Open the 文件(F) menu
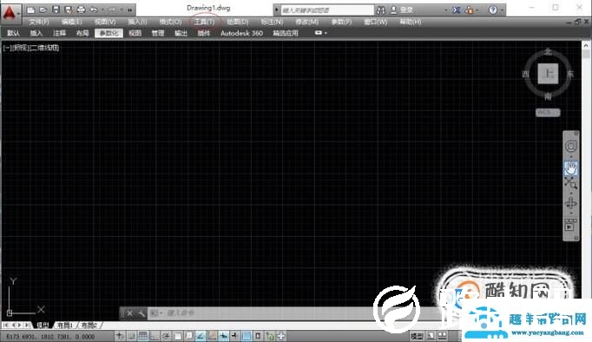This screenshot has height=342, width=592. click(x=39, y=22)
